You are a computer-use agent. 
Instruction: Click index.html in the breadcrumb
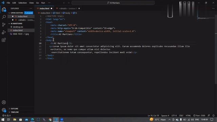click(45, 13)
